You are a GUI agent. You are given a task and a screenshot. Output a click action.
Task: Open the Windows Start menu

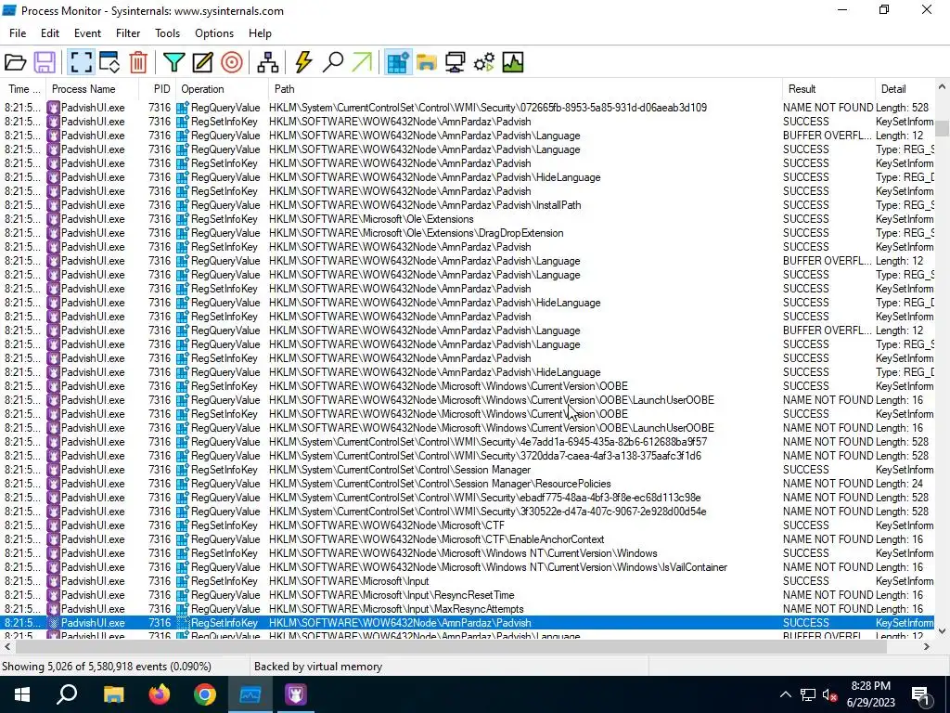tap(22, 694)
